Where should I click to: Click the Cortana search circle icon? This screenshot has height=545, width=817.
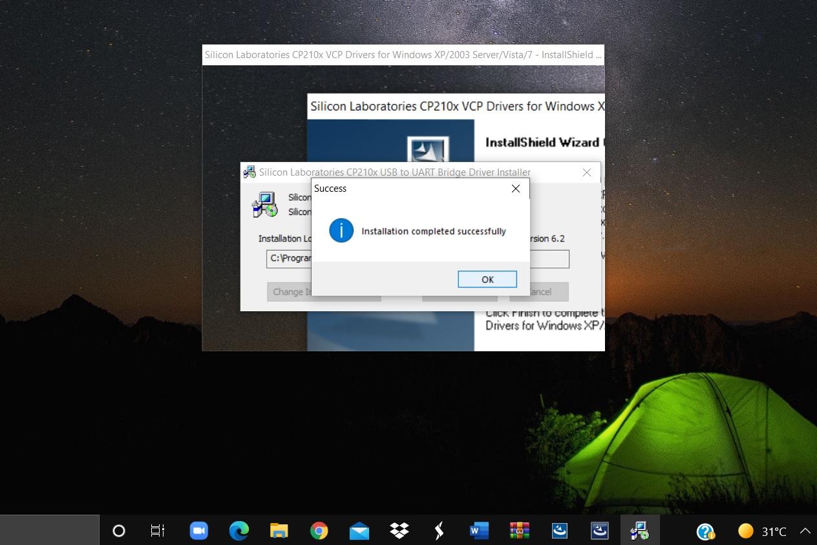pyautogui.click(x=118, y=531)
